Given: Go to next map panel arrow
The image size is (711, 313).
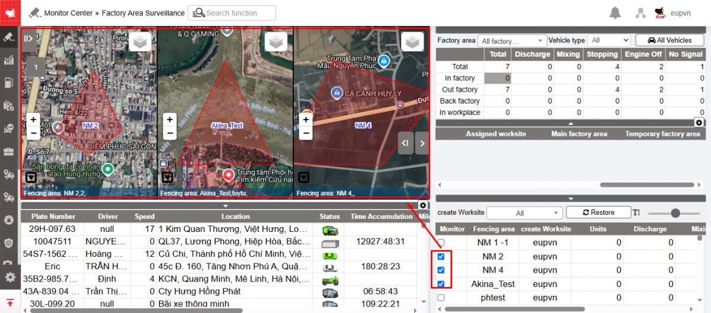Looking at the screenshot, I should (422, 143).
